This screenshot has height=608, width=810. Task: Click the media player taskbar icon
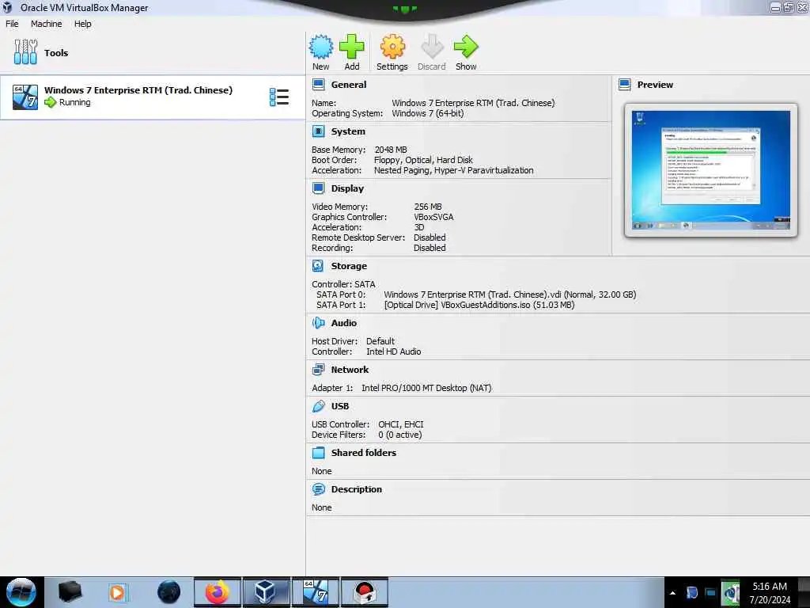click(x=118, y=592)
